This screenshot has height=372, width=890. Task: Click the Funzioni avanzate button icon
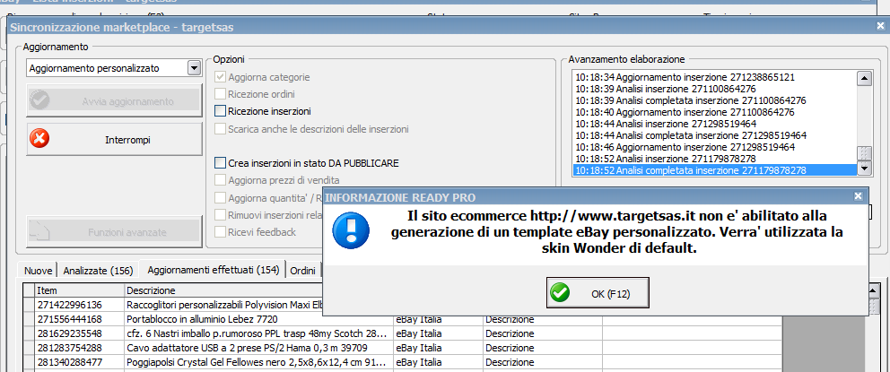(39, 232)
